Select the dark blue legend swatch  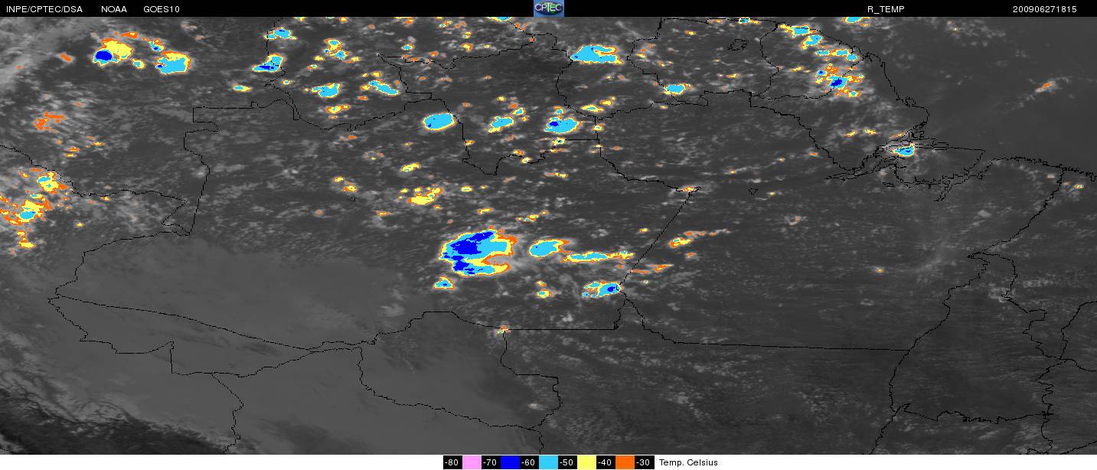[x=510, y=462]
